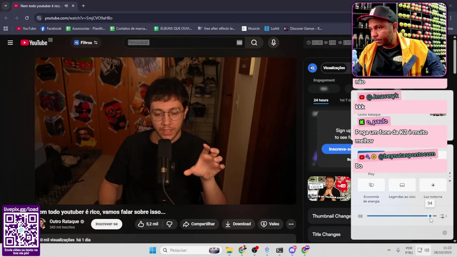The width and height of the screenshot is (457, 257).
Task: Click the taskbar Pesquisar search box
Action: pyautogui.click(x=191, y=250)
